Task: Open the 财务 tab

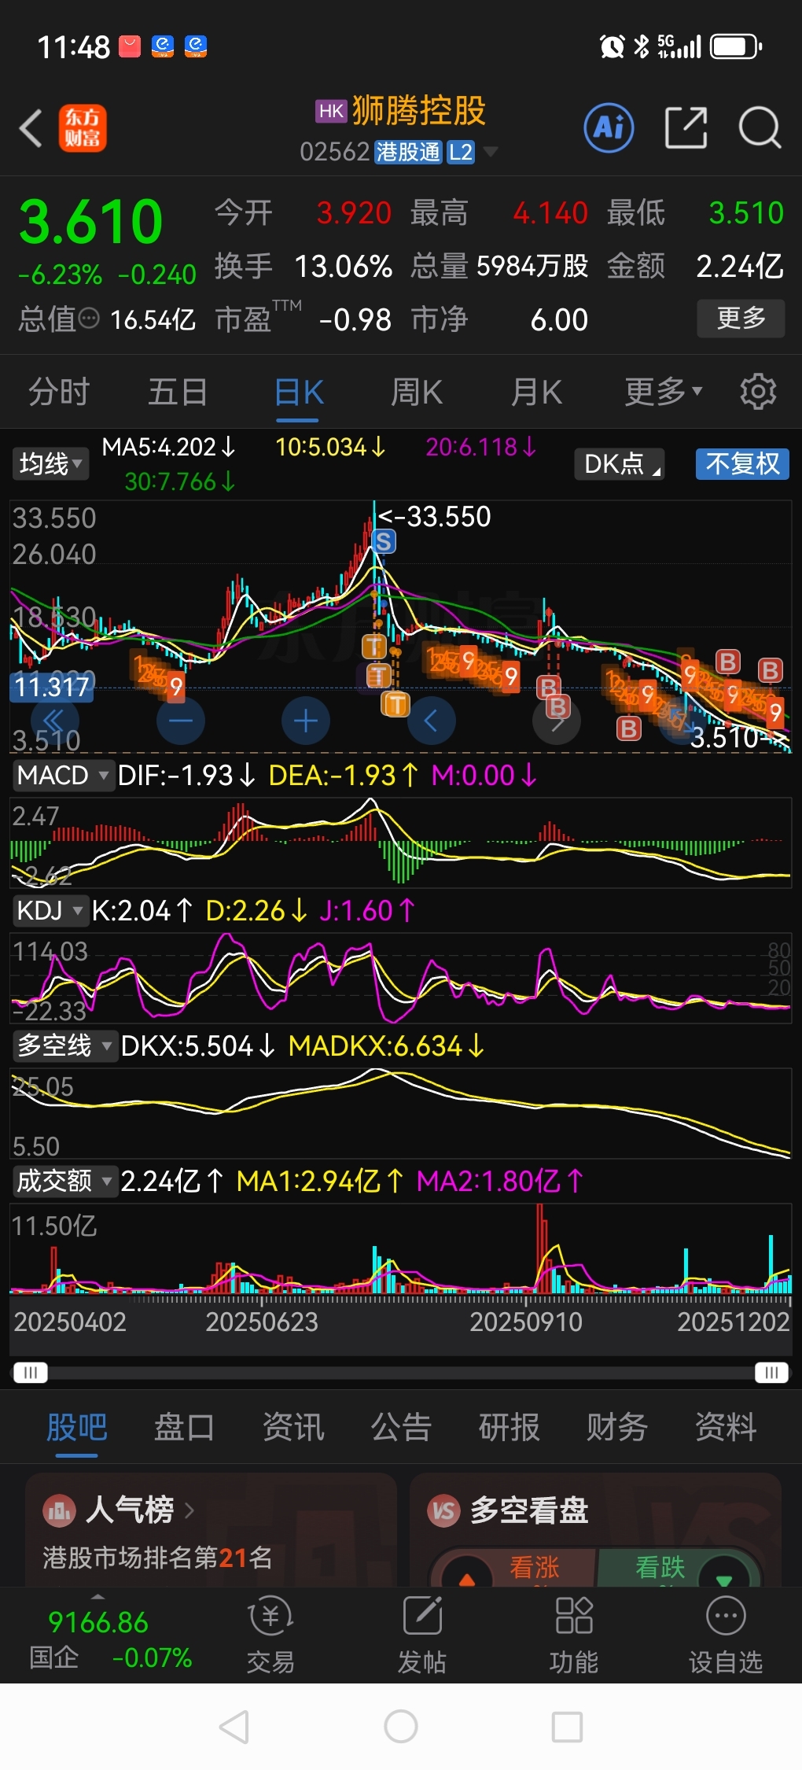Action: pyautogui.click(x=617, y=1427)
